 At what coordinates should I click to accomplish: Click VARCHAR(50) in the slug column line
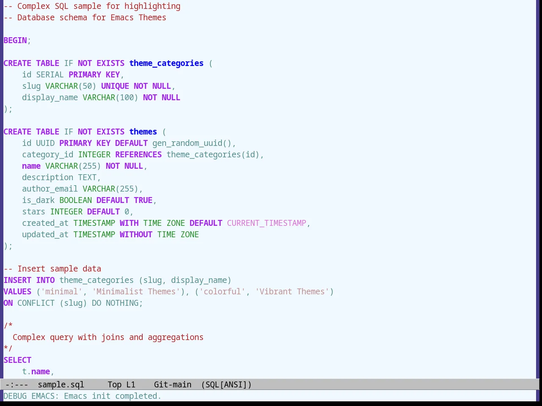pyautogui.click(x=71, y=86)
